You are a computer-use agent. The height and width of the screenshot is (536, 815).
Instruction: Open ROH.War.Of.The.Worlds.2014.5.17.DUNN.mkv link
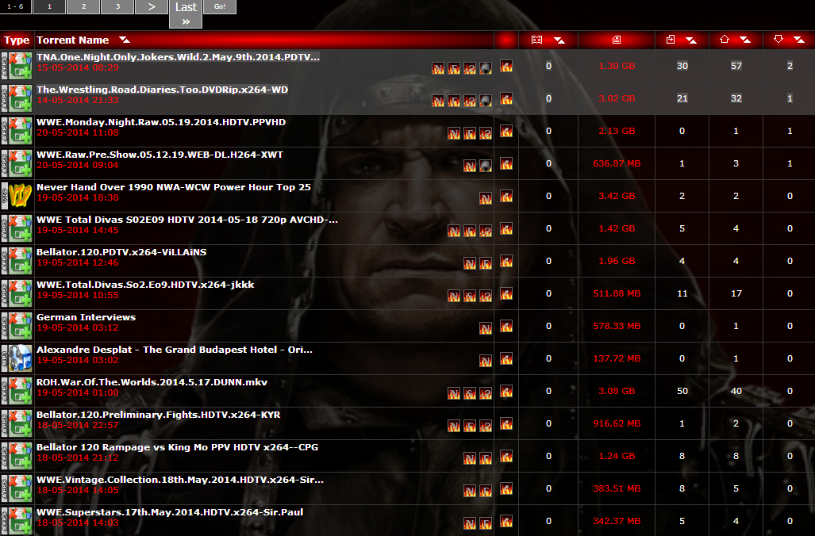coord(152,382)
